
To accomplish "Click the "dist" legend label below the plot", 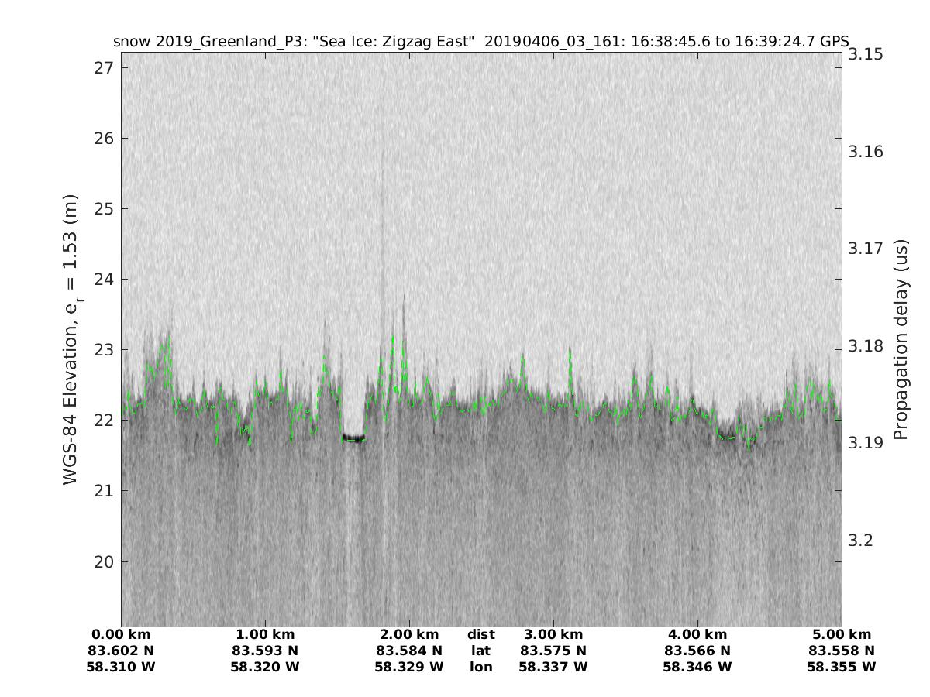I will (480, 635).
